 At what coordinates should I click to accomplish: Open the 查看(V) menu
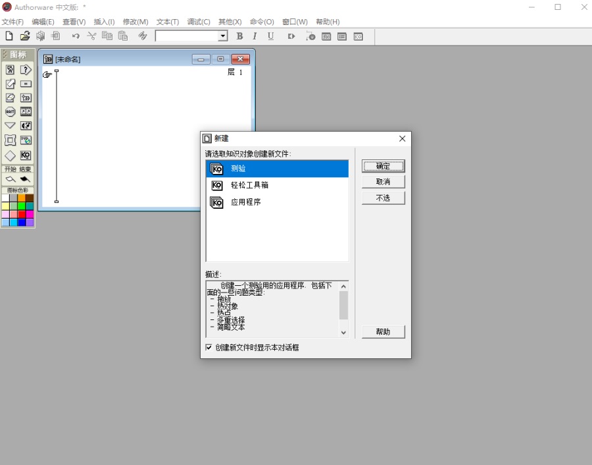click(74, 22)
